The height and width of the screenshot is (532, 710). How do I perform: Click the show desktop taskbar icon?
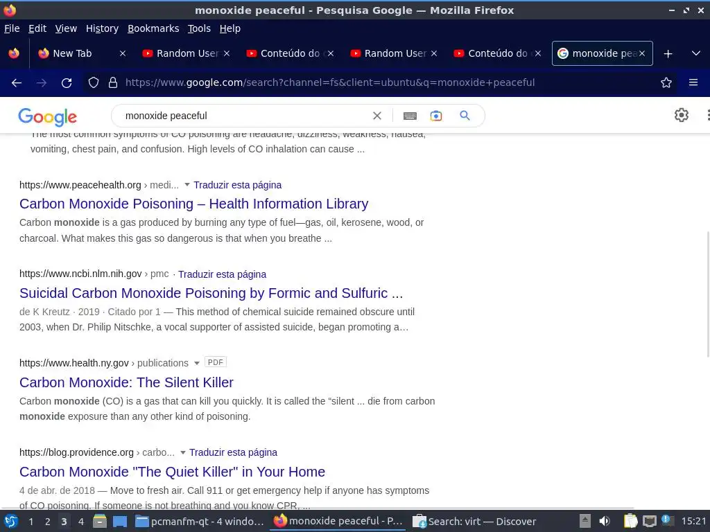(x=120, y=522)
